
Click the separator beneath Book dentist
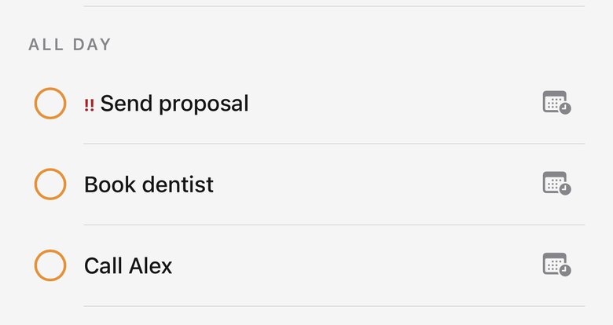click(334, 225)
